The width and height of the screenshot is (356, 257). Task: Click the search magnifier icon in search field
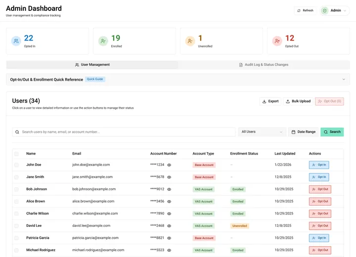[17, 132]
